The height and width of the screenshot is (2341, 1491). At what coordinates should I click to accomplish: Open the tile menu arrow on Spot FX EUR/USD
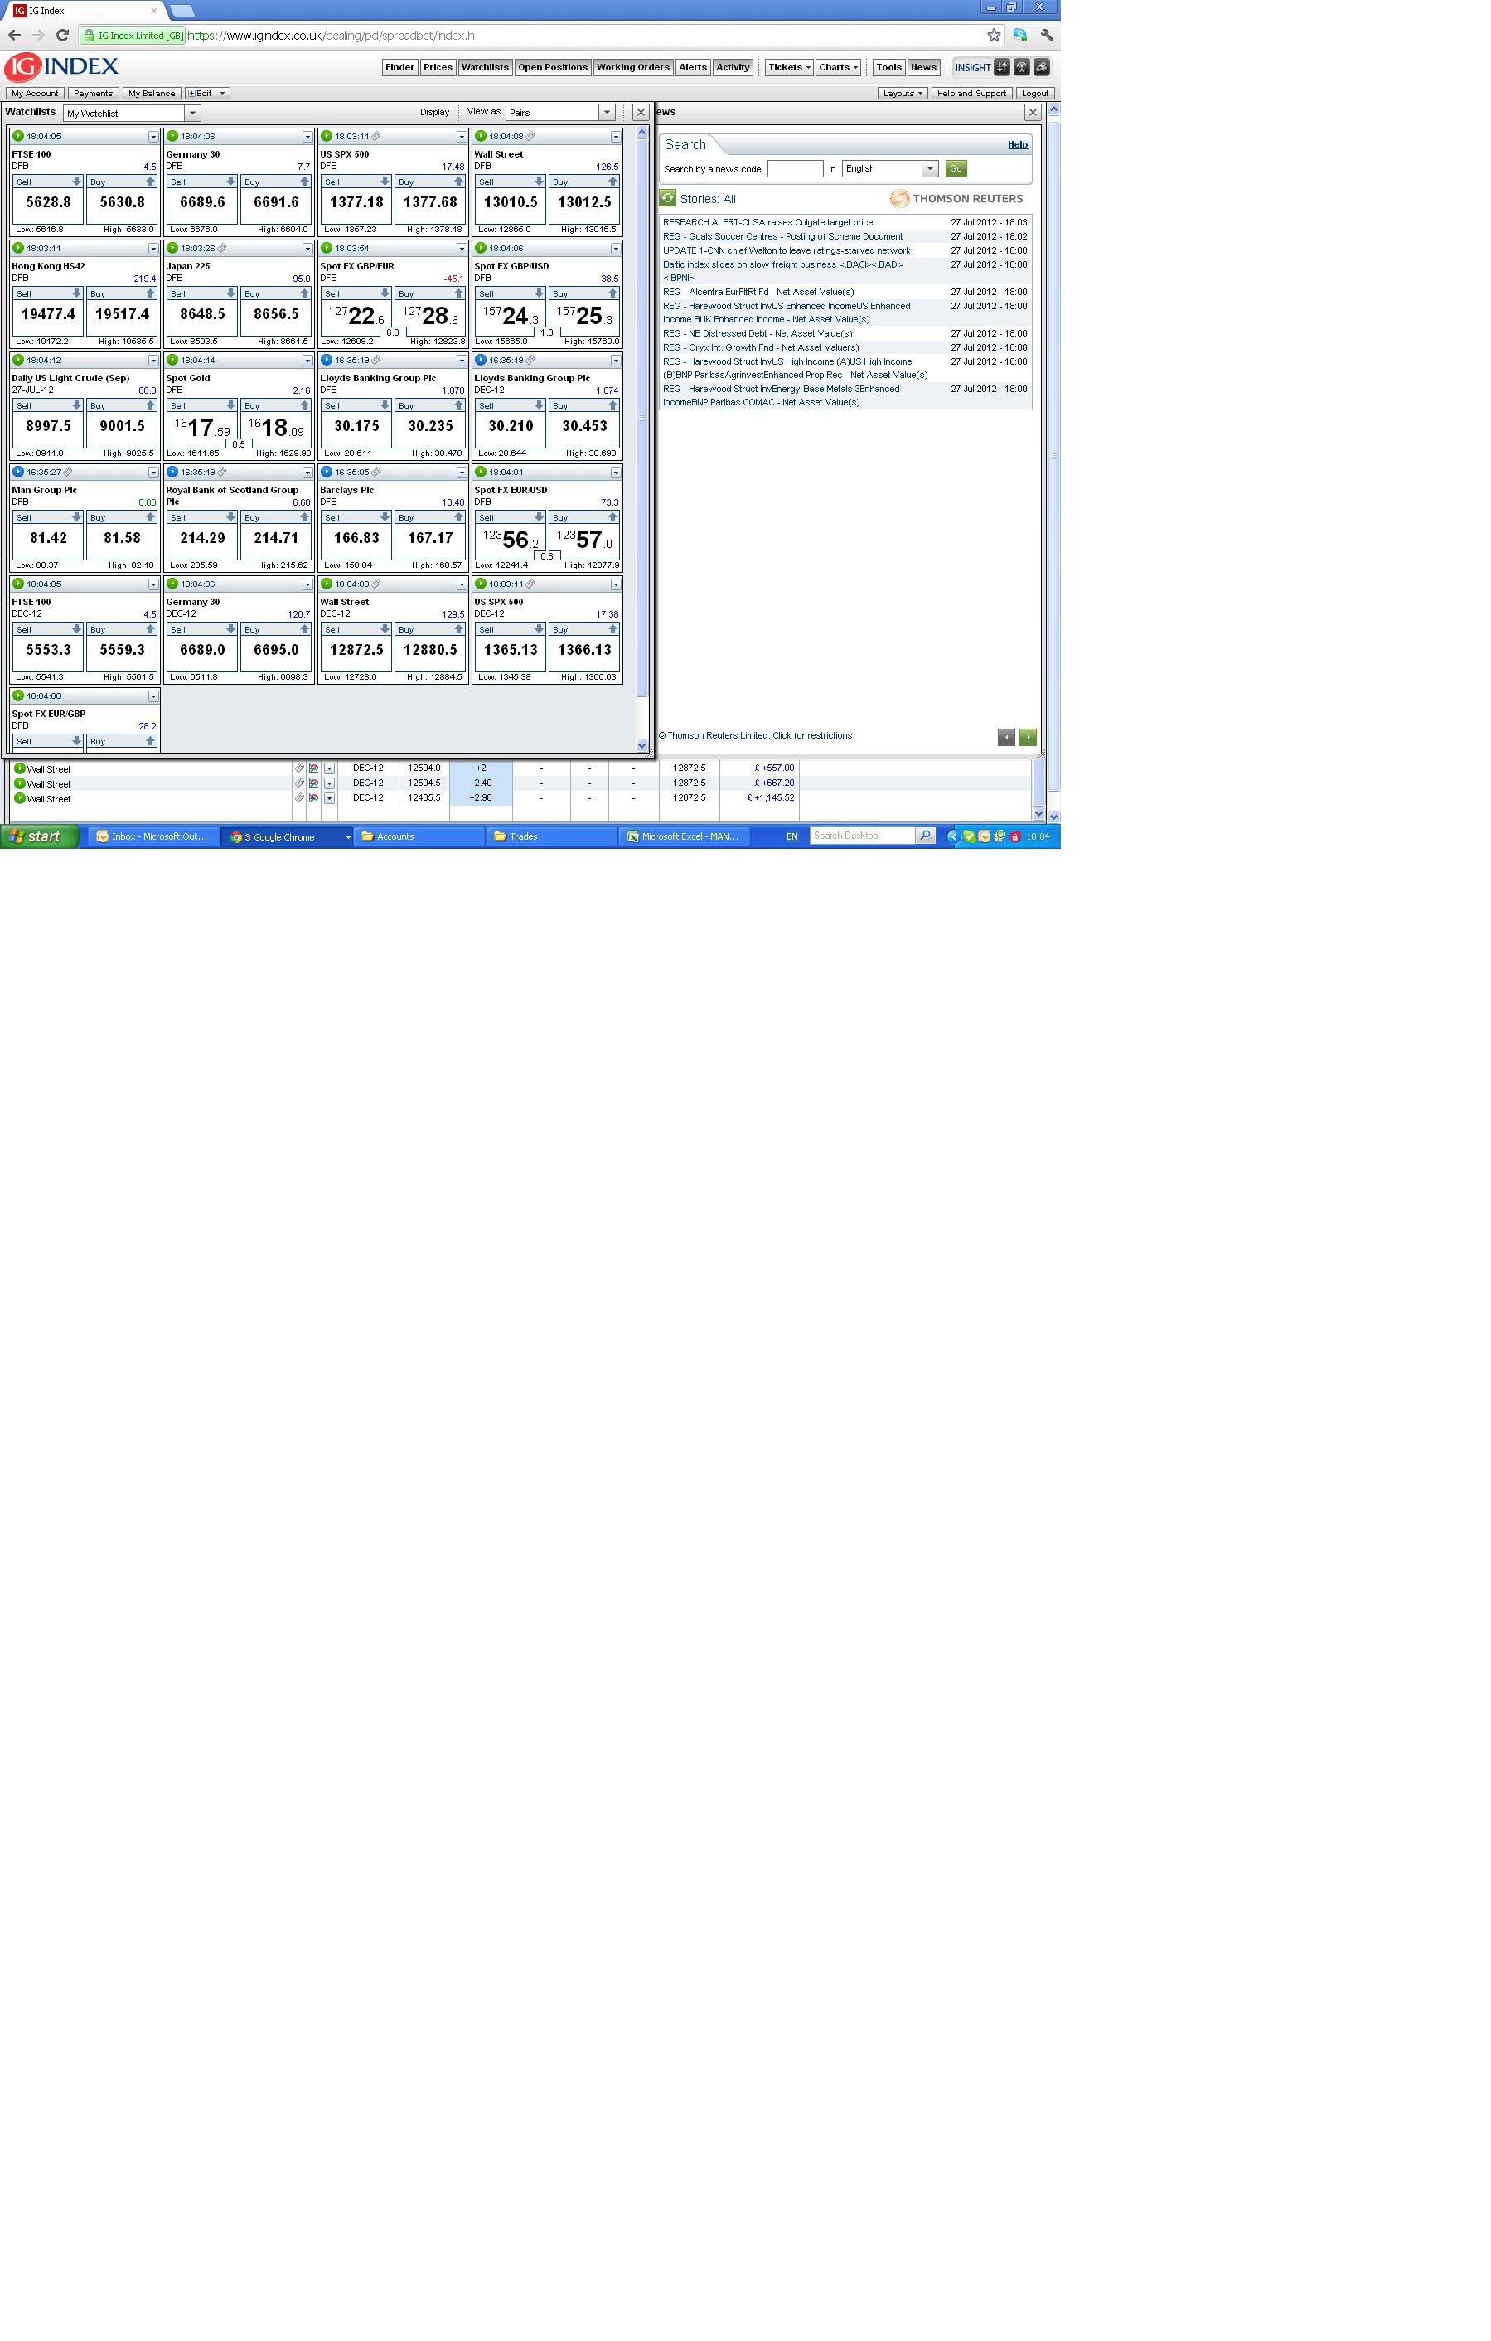point(615,473)
